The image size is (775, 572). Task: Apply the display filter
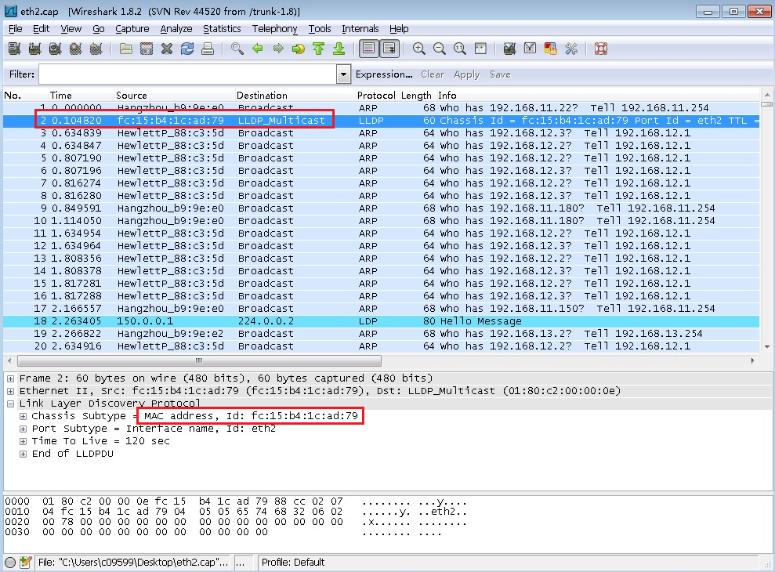[x=466, y=74]
